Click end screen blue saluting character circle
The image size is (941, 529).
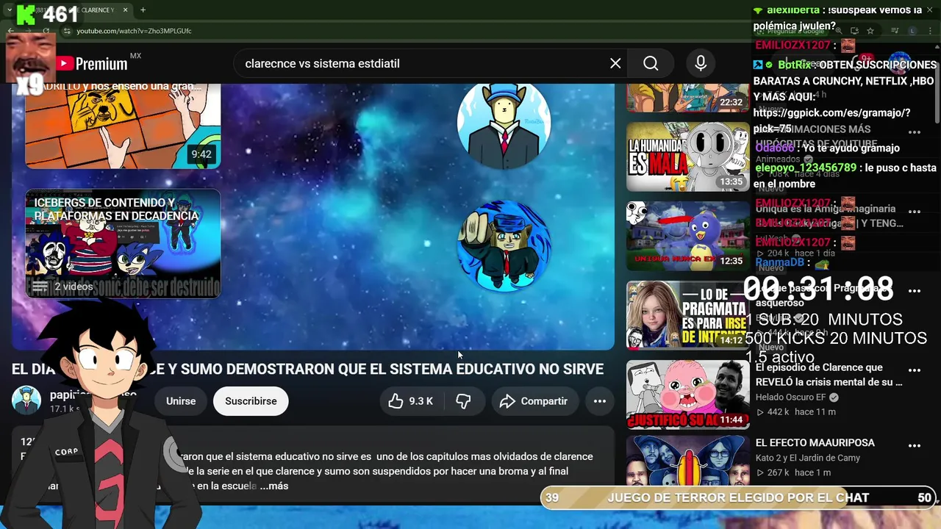pyautogui.click(x=504, y=246)
